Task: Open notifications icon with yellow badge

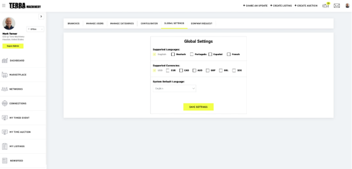Action: (326, 5)
